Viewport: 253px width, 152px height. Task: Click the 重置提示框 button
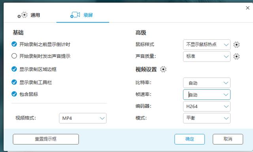click(x=46, y=139)
